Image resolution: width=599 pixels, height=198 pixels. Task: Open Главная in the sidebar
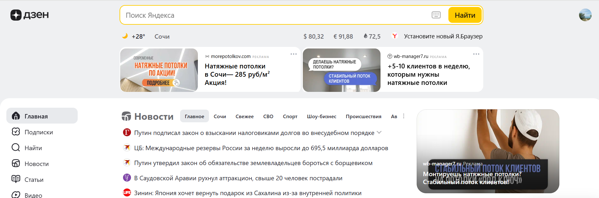pyautogui.click(x=42, y=116)
